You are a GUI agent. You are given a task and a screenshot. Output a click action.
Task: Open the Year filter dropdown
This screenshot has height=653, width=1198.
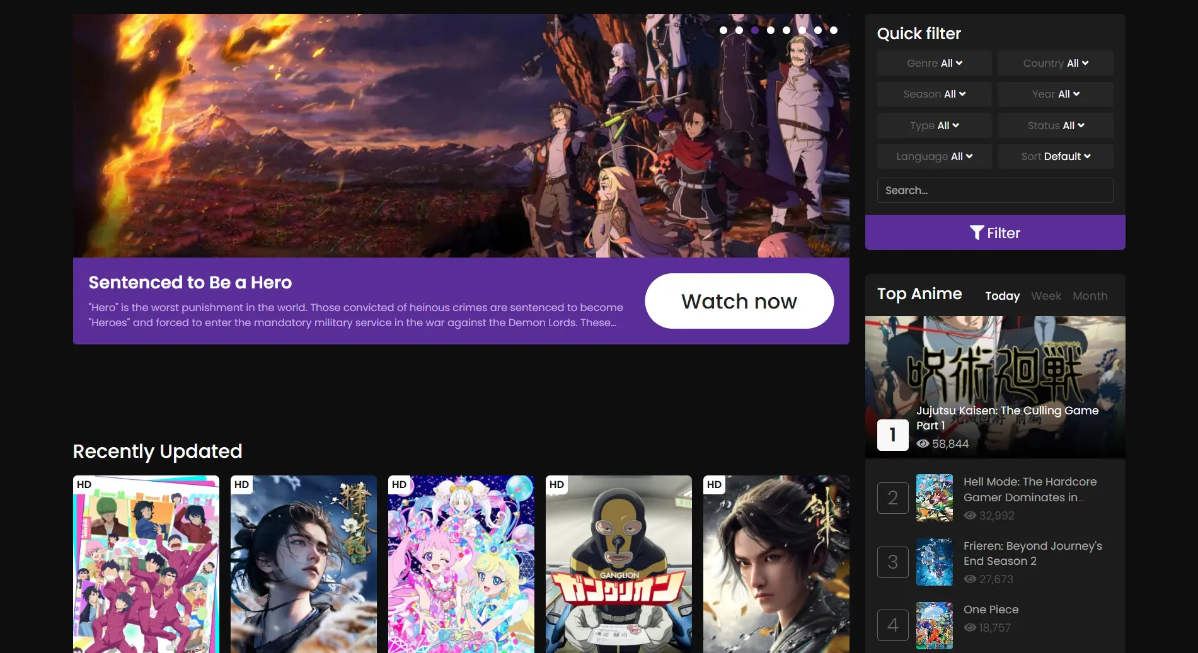(x=1056, y=94)
